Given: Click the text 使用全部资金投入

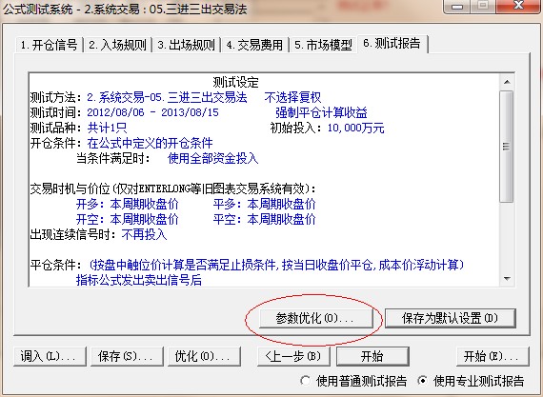Looking at the screenshot, I should click(213, 159).
